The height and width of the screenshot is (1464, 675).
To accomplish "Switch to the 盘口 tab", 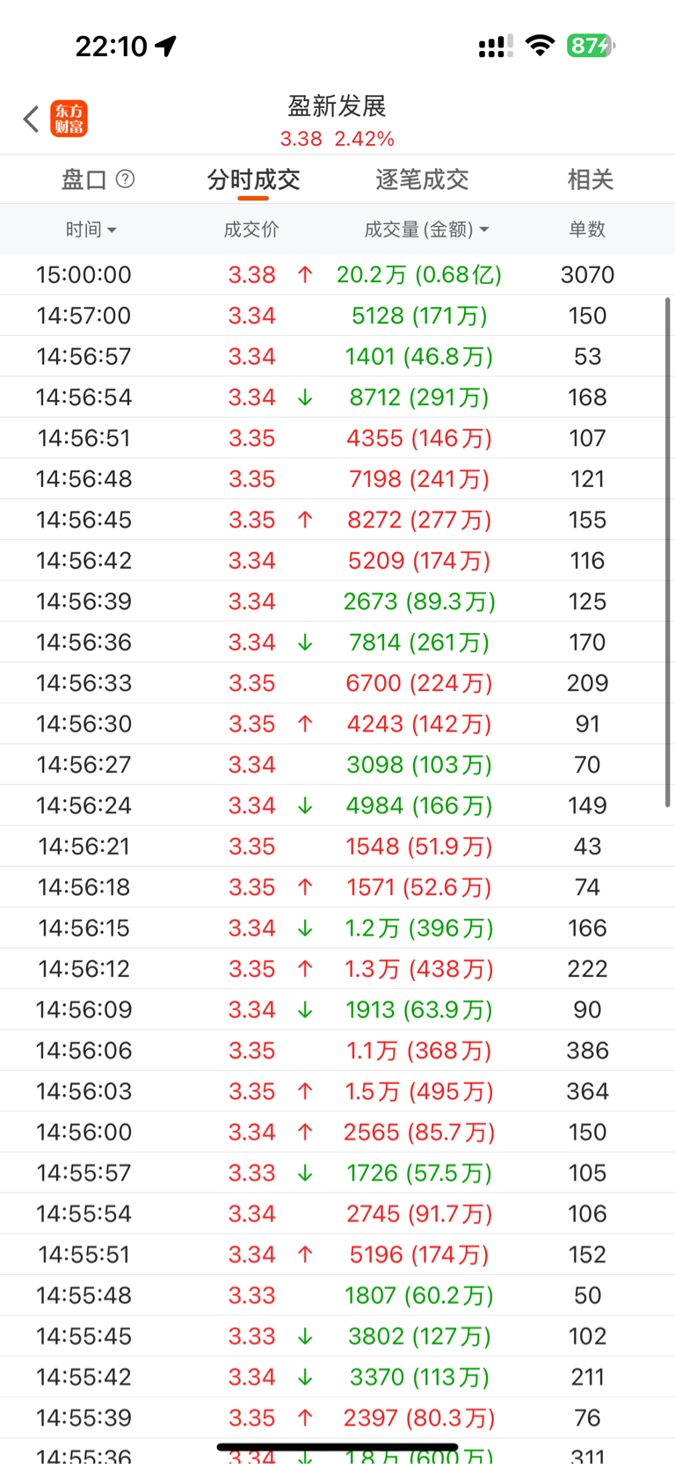I will (84, 180).
